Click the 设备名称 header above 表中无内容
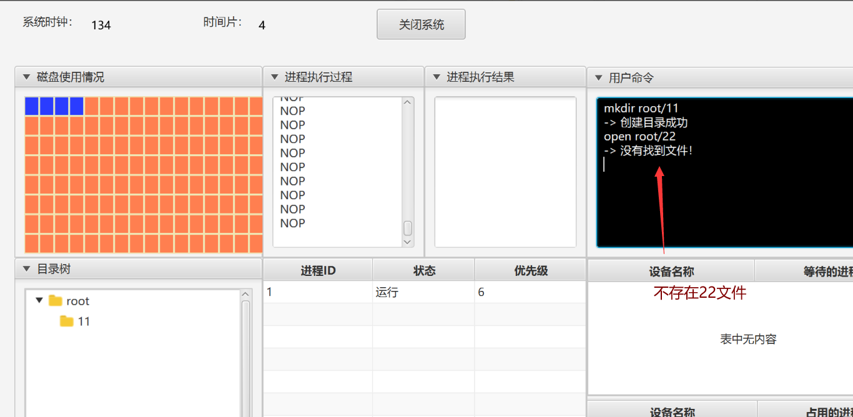This screenshot has width=853, height=417. pyautogui.click(x=671, y=272)
